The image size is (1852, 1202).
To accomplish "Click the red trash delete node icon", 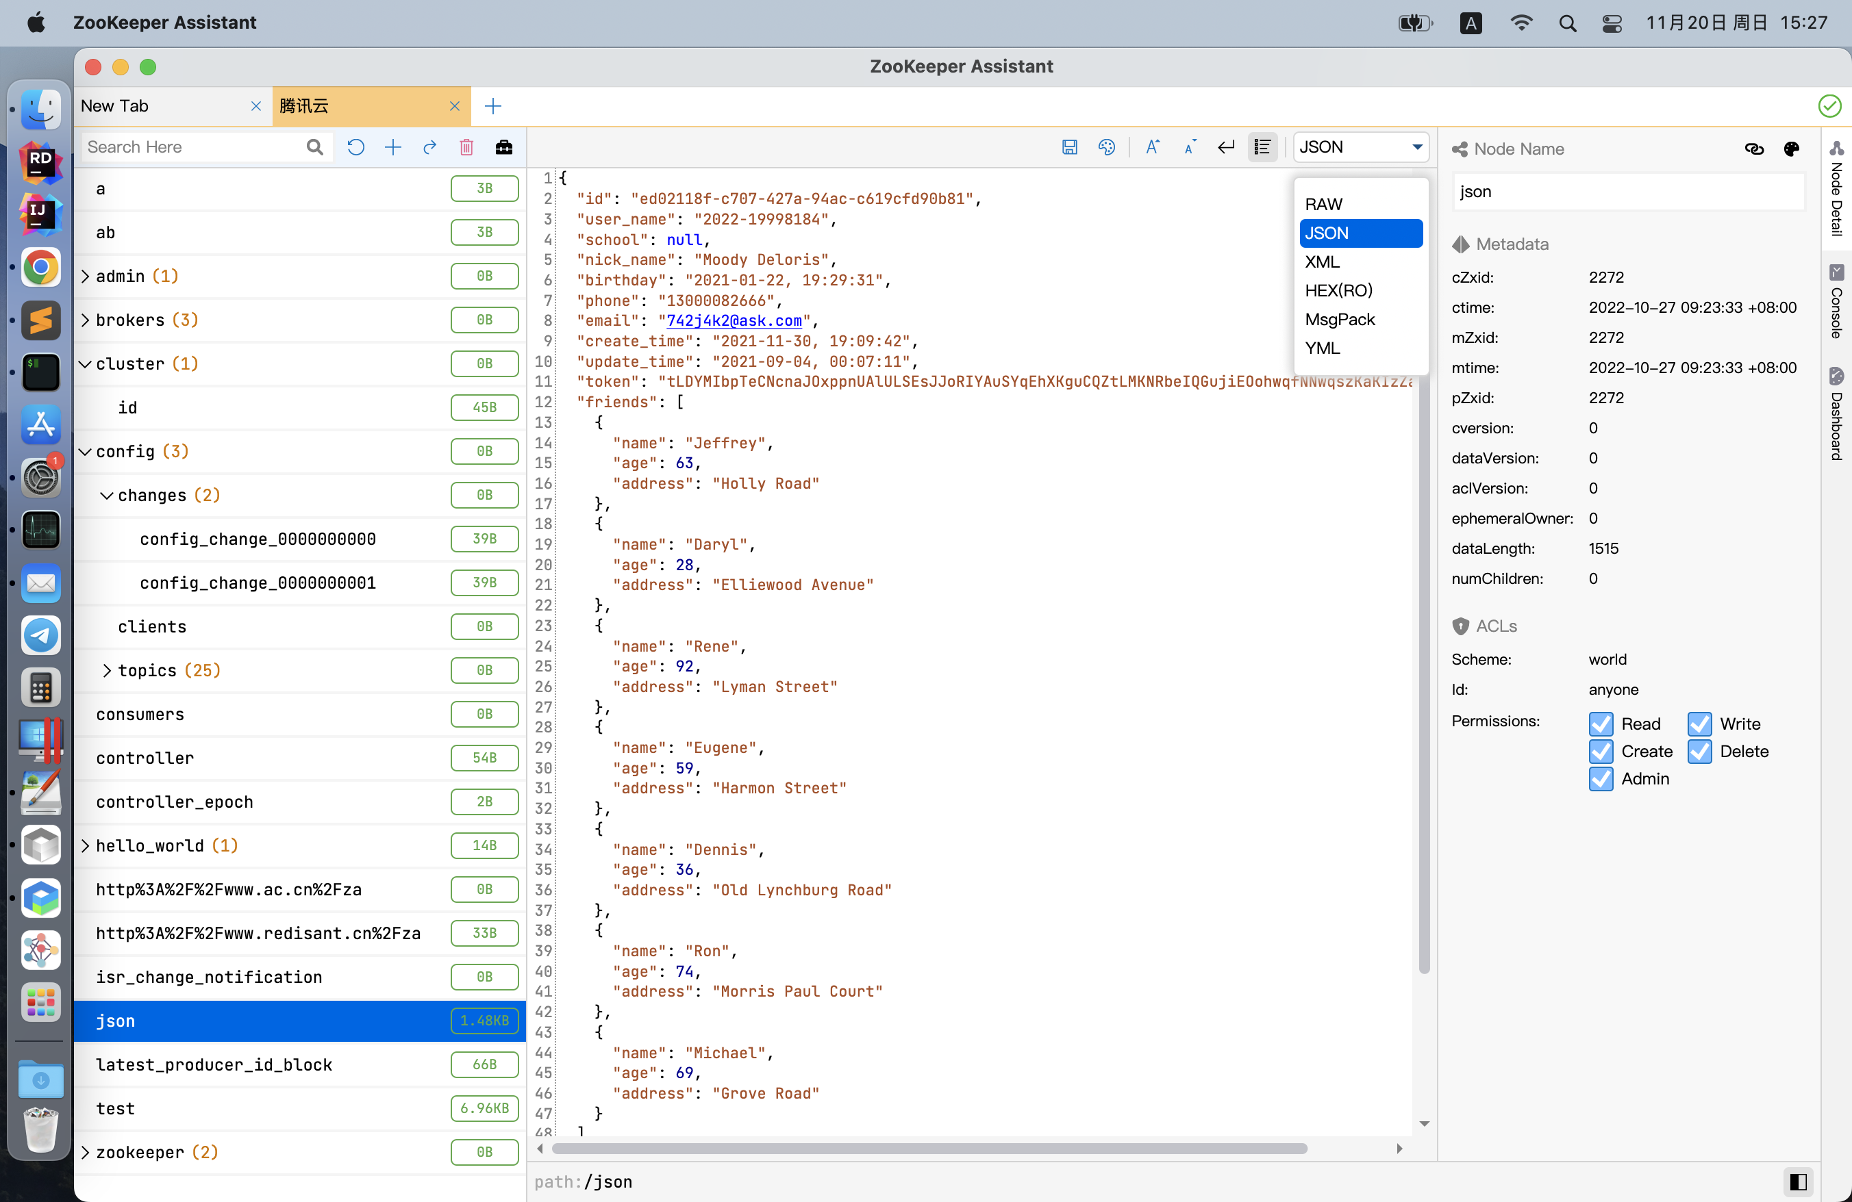I will [466, 147].
